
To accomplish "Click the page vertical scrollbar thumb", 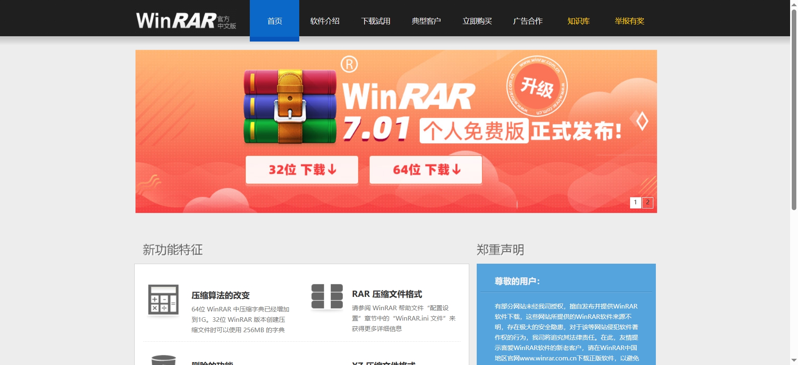I will 794,108.
